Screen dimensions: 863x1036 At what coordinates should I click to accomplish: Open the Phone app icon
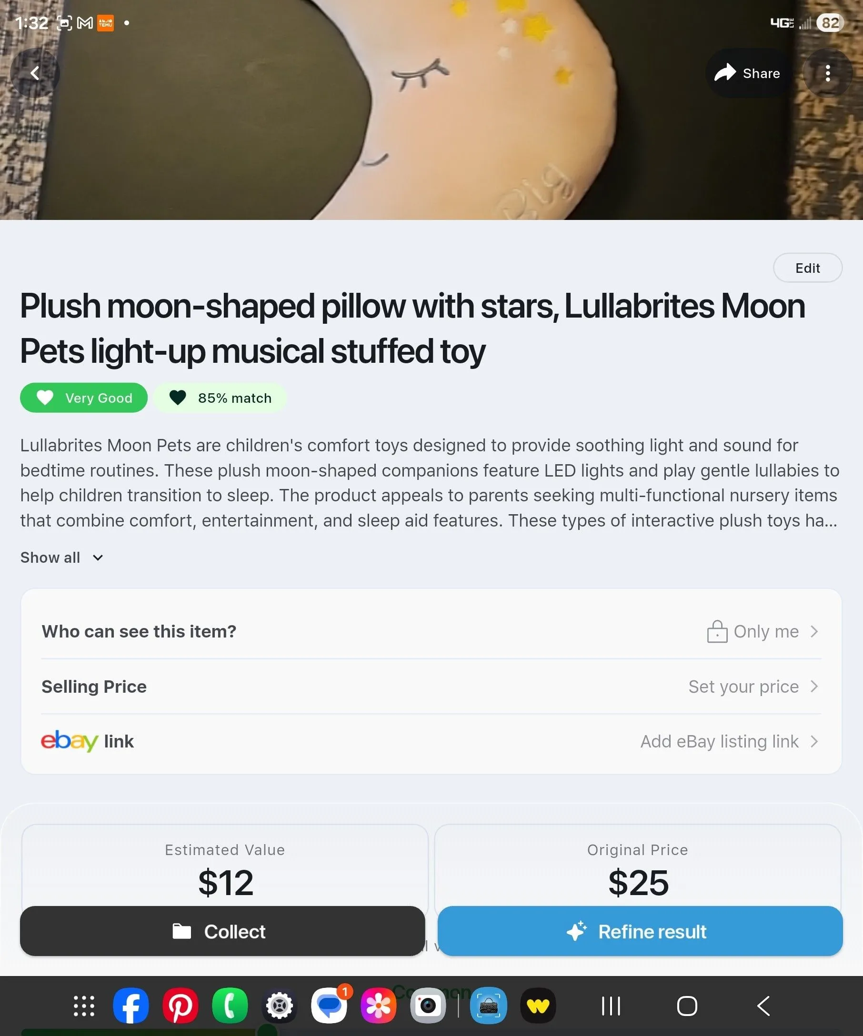tap(230, 1006)
